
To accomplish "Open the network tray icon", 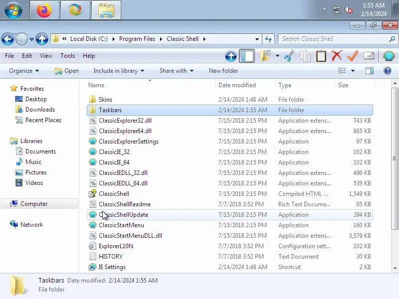I will 336,10.
